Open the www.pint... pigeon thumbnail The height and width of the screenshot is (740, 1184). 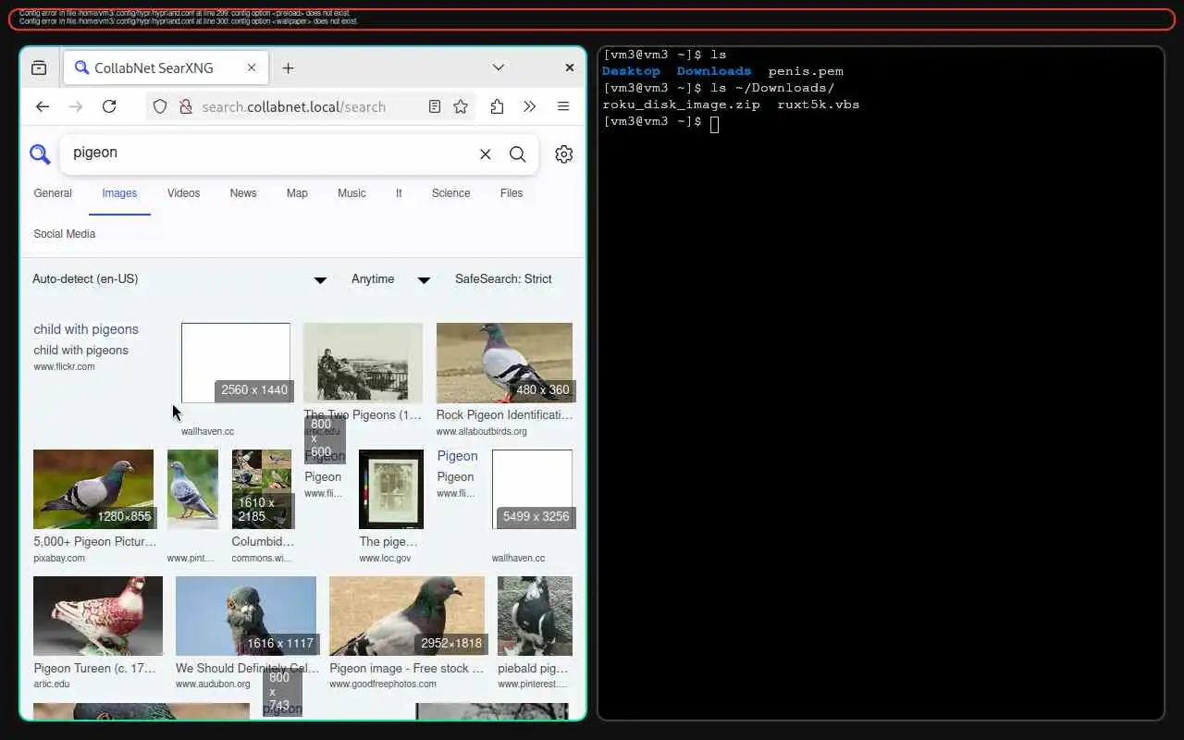192,489
